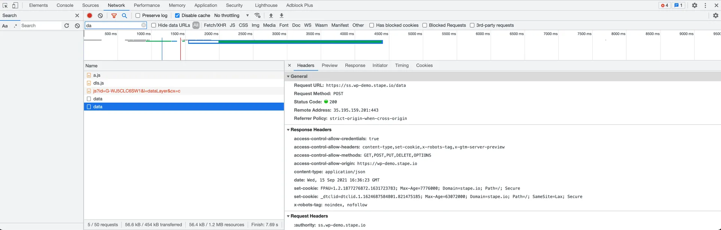Collapse the General section

[x=288, y=76]
